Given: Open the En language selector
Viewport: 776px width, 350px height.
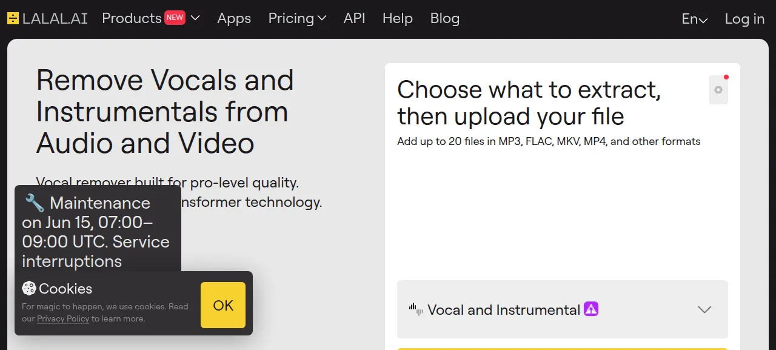Looking at the screenshot, I should [x=695, y=19].
